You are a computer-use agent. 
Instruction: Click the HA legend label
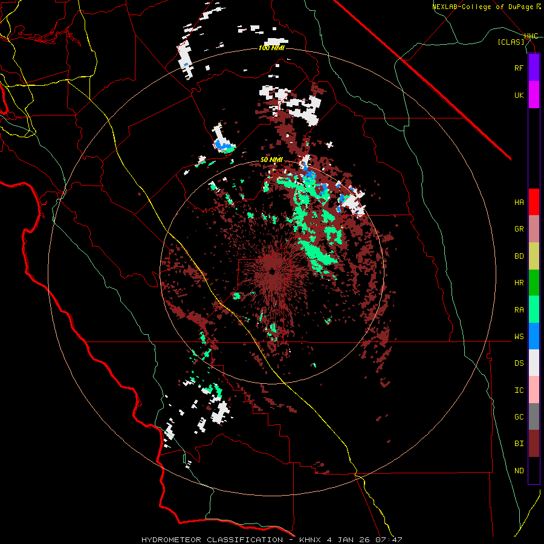pos(519,202)
